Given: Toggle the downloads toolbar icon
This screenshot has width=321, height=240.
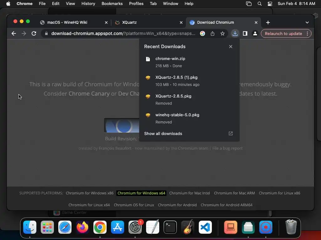Looking at the screenshot, I should coord(235,33).
